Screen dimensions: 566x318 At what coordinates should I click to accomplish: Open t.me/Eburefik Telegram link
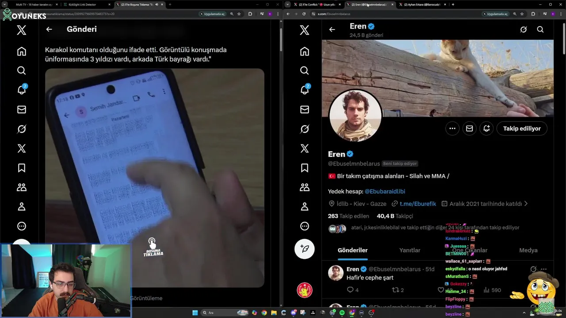418,204
